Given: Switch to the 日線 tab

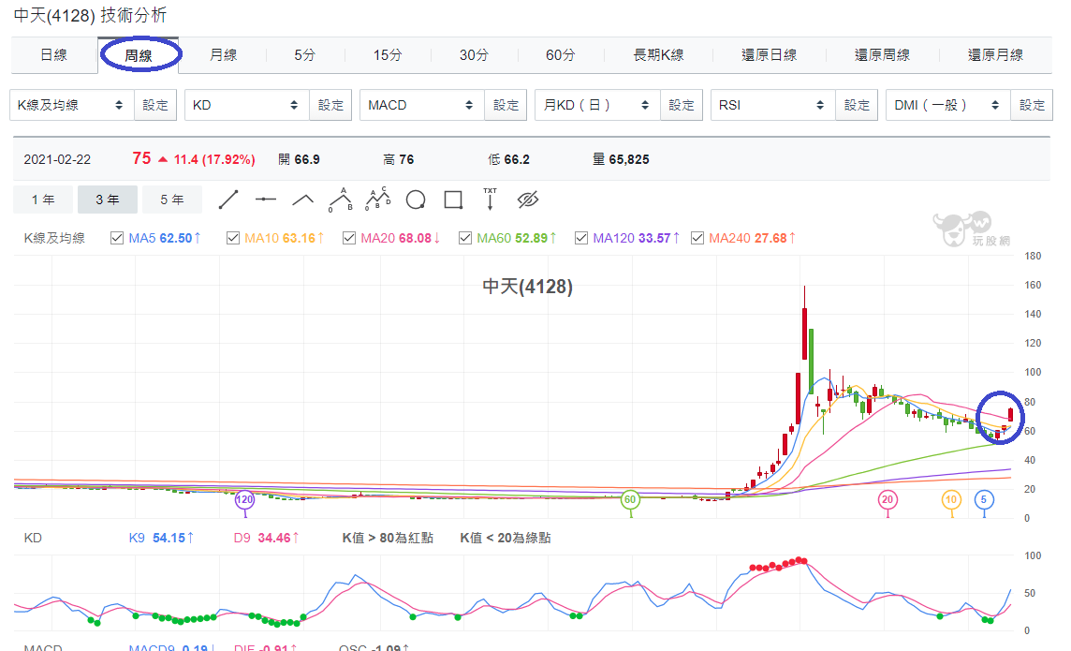Looking at the screenshot, I should click(x=54, y=55).
